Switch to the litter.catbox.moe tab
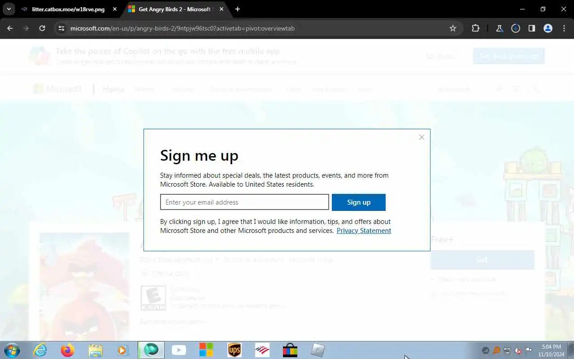The image size is (574, 359). click(68, 9)
